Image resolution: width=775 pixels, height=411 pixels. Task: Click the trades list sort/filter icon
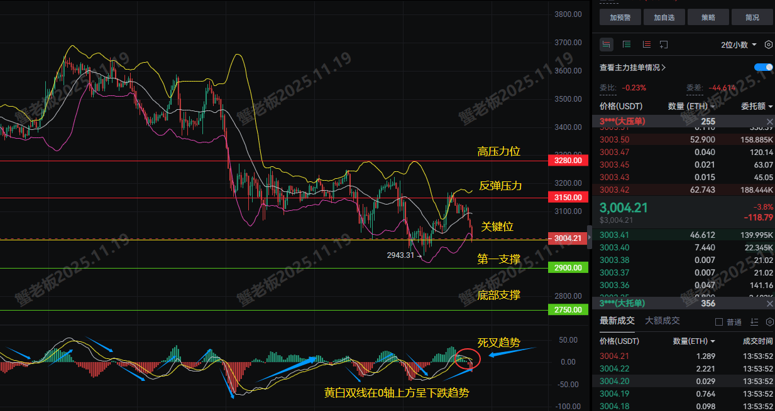click(x=756, y=322)
